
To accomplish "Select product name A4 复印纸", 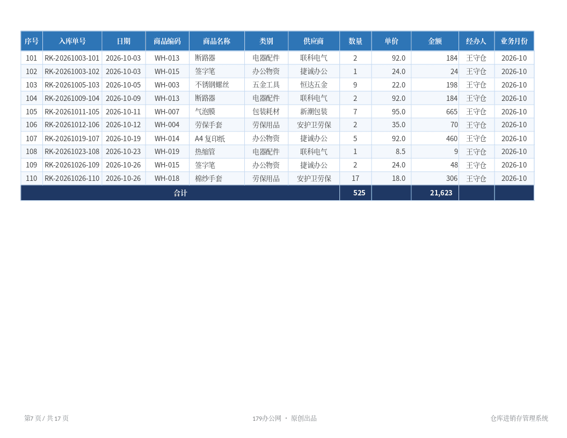I will click(210, 138).
